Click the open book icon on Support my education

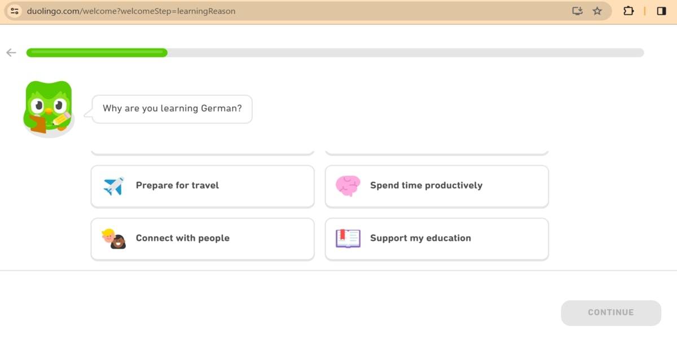click(348, 238)
